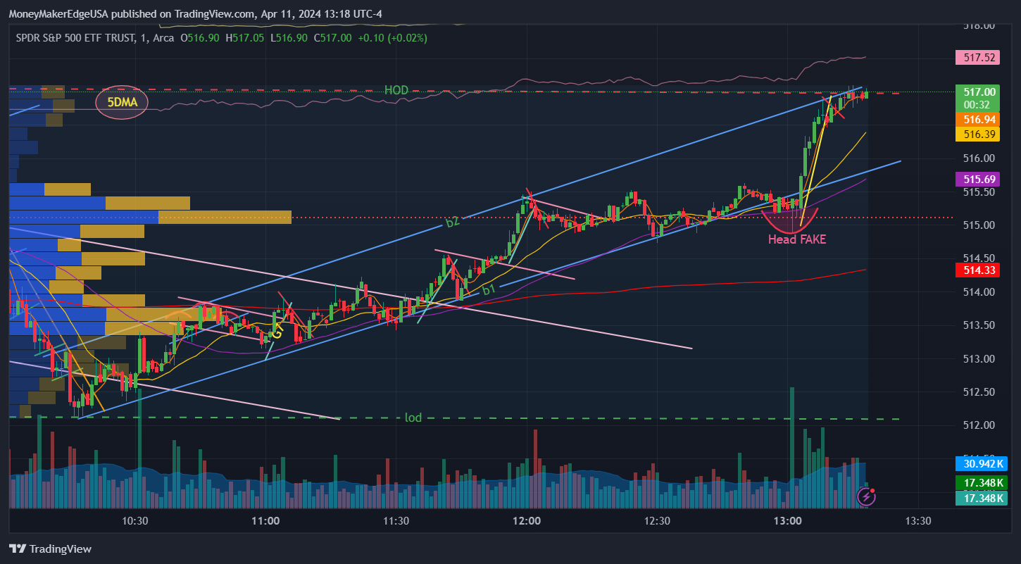The height and width of the screenshot is (564, 1021).
Task: Click the MoneyMakerEdgeUSA publisher header text
Action: pyautogui.click(x=194, y=14)
